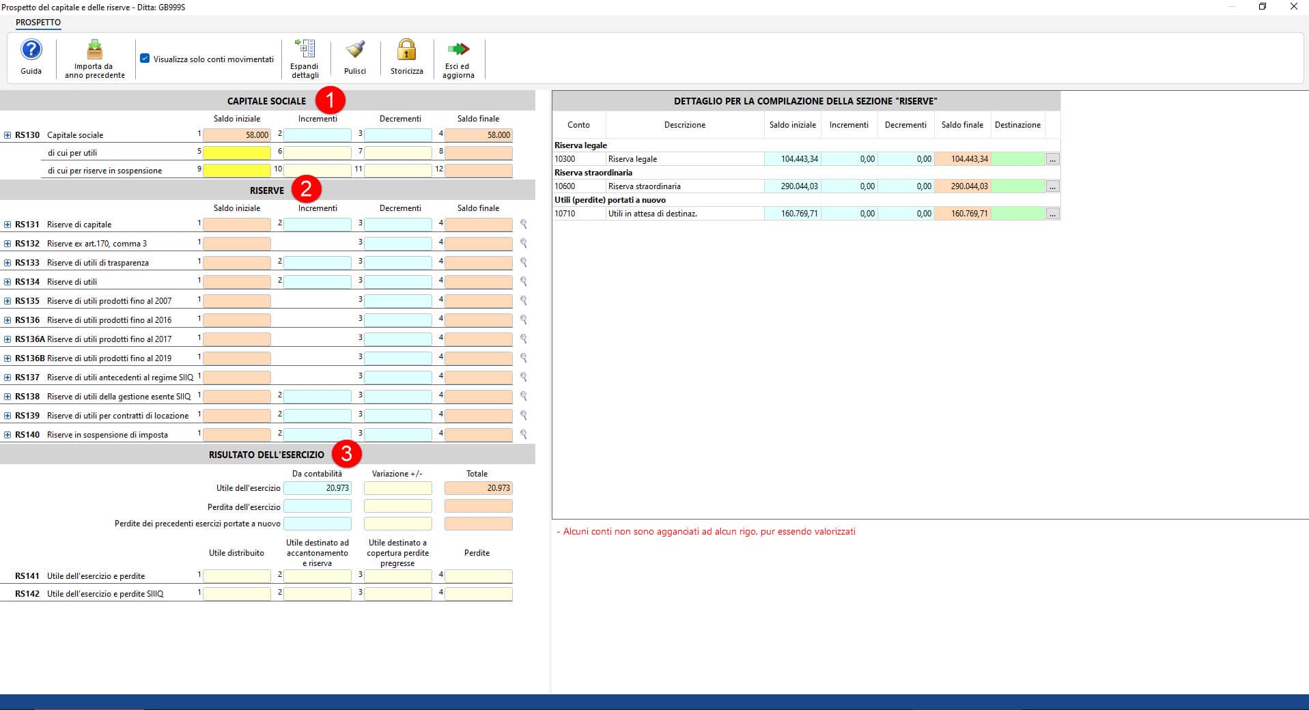Click magnifier icon on RS140 row
1309x710 pixels.
click(x=524, y=434)
